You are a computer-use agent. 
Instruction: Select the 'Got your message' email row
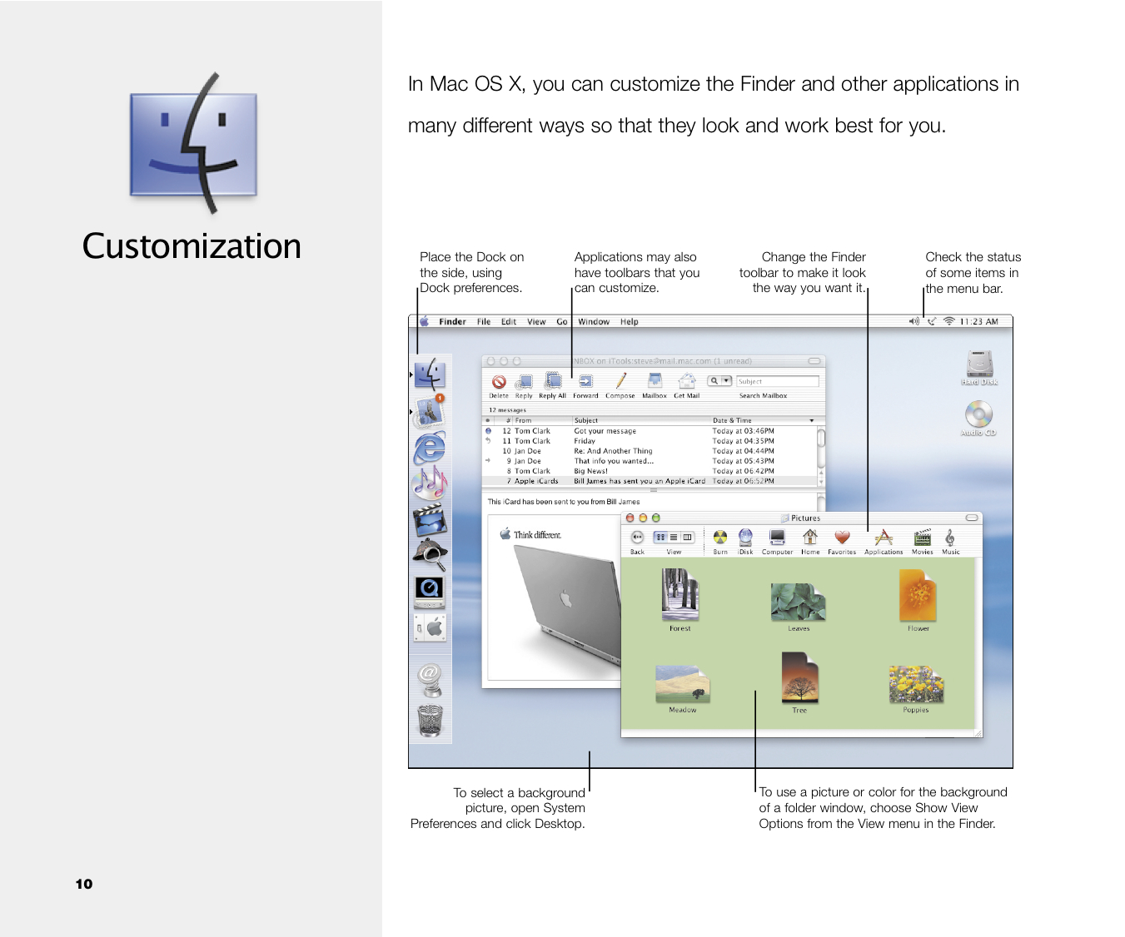coord(650,431)
